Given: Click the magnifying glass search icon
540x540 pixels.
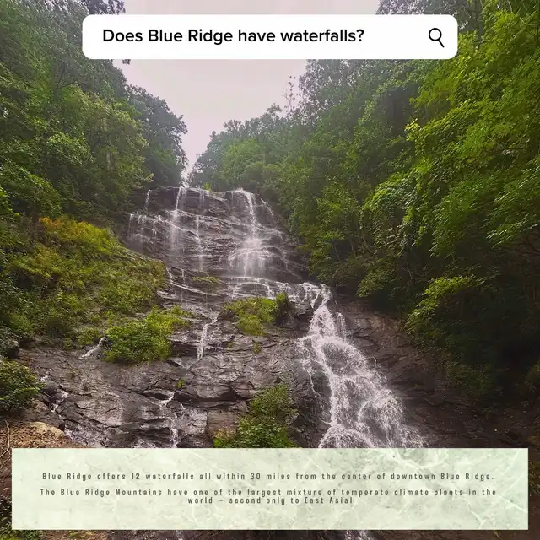Looking at the screenshot, I should pyautogui.click(x=436, y=37).
